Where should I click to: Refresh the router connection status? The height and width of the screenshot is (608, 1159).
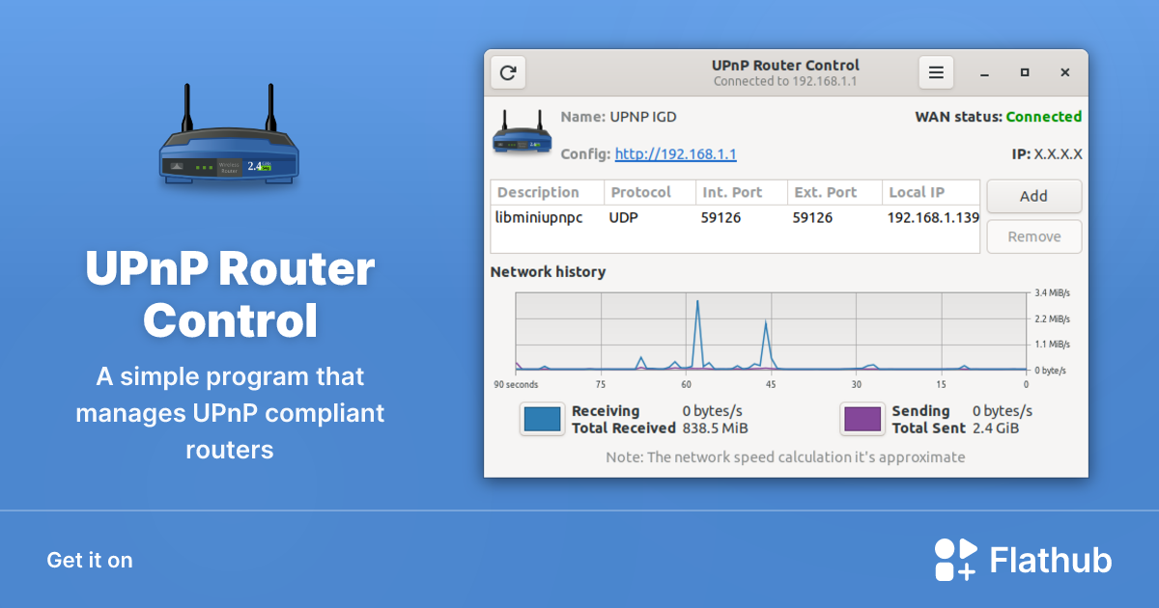tap(508, 71)
